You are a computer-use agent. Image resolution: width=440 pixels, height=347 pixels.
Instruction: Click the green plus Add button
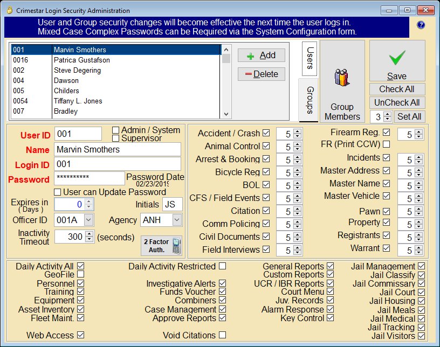point(261,55)
